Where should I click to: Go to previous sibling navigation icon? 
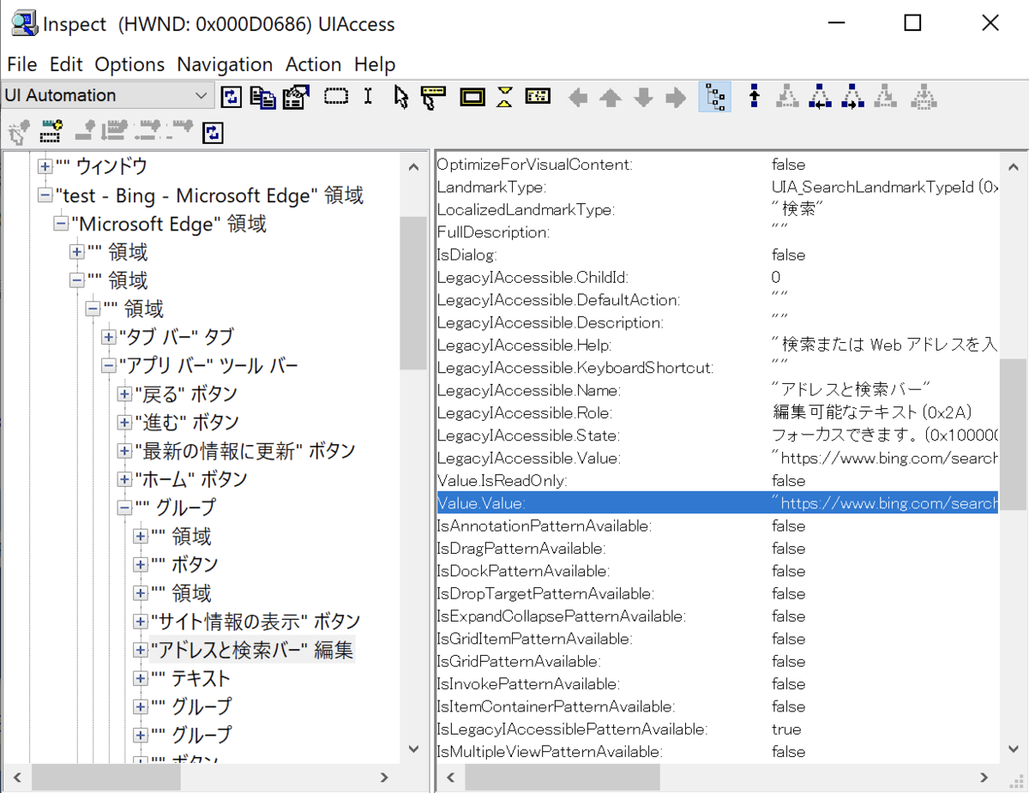(820, 96)
